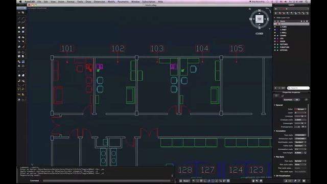Toggle visibility of 1-WALL layer
327x184 pixels.
[275, 33]
